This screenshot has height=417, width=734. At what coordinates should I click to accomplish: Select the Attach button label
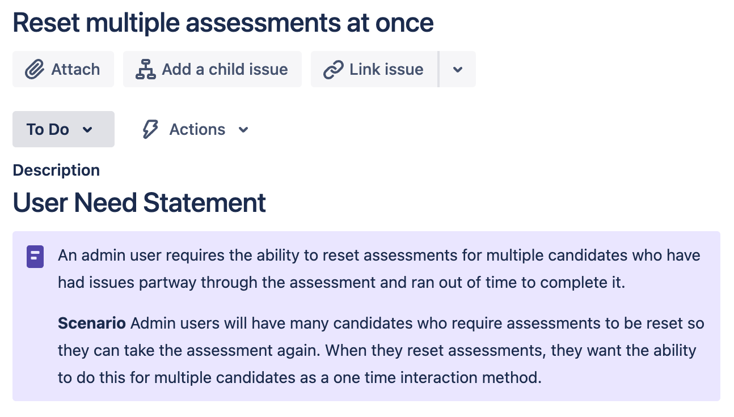pos(75,70)
